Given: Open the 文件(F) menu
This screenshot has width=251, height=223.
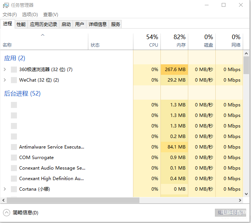Looking at the screenshot, I should click(10, 15).
